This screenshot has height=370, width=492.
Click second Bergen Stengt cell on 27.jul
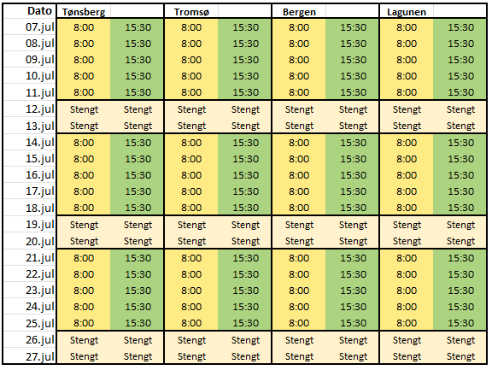pos(353,356)
